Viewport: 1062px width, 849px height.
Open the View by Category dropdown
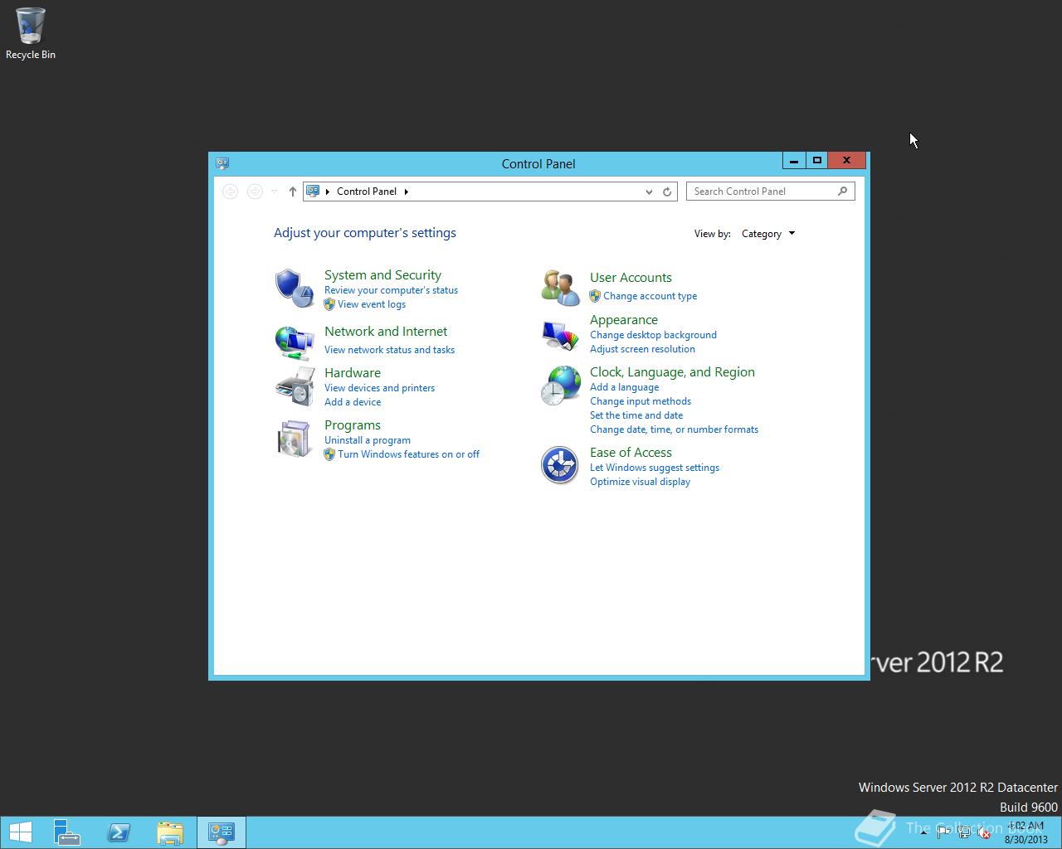coord(768,234)
